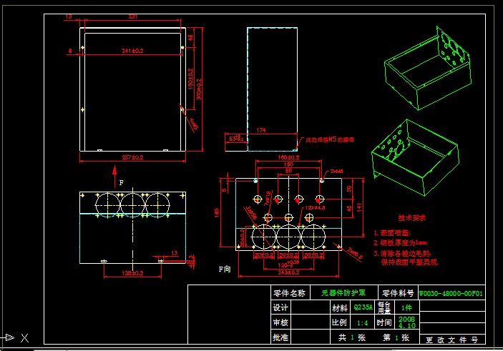The width and height of the screenshot is (503, 351).
Task: Click the UCS origin icon in the corner
Action: pos(10,337)
